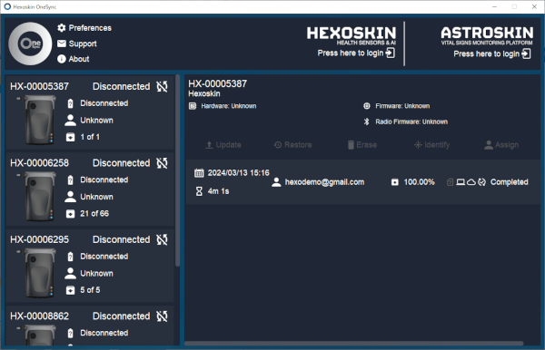This screenshot has height=350, width=545.
Task: Click the Firmware globe icon
Action: (x=367, y=106)
